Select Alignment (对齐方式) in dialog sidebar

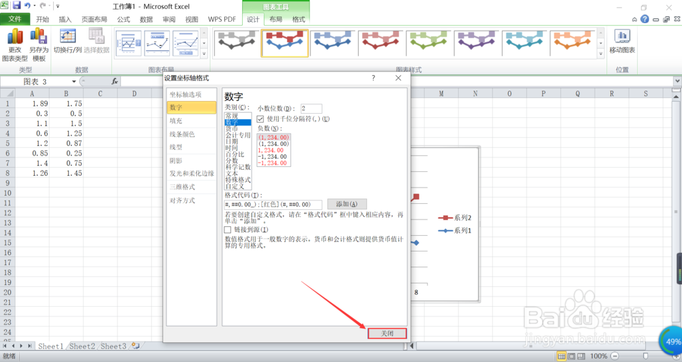pyautogui.click(x=192, y=200)
